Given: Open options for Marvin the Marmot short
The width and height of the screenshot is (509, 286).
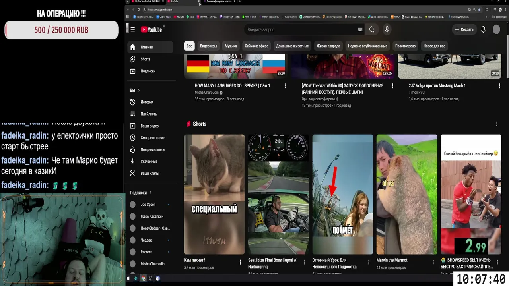Looking at the screenshot, I should pos(433,262).
